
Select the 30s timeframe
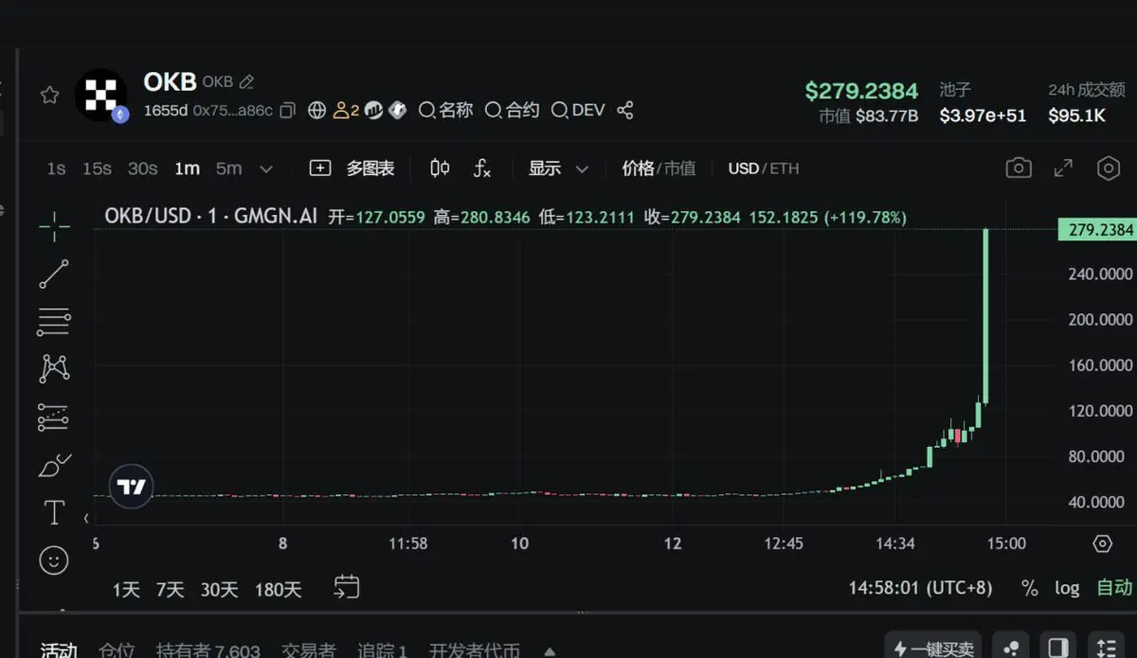click(142, 169)
